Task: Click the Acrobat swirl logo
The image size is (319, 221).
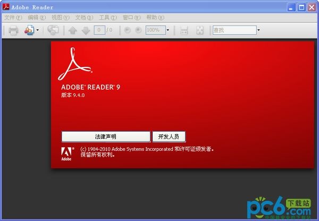Action: (75, 64)
